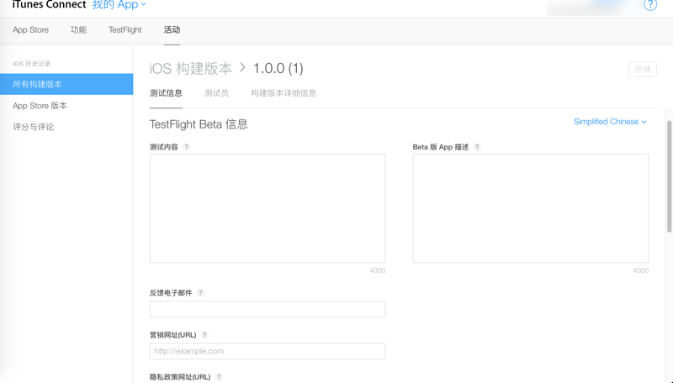
Task: Open the 测试员 sub-tab
Action: (216, 93)
